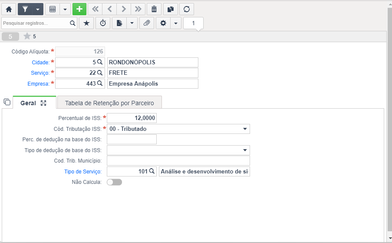Image resolution: width=392 pixels, height=243 pixels.
Task: Expand Geral tab to fullscreen icon
Action: (43, 103)
